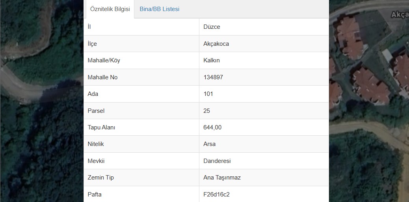Click the Mahalle No value 134897

(213, 77)
